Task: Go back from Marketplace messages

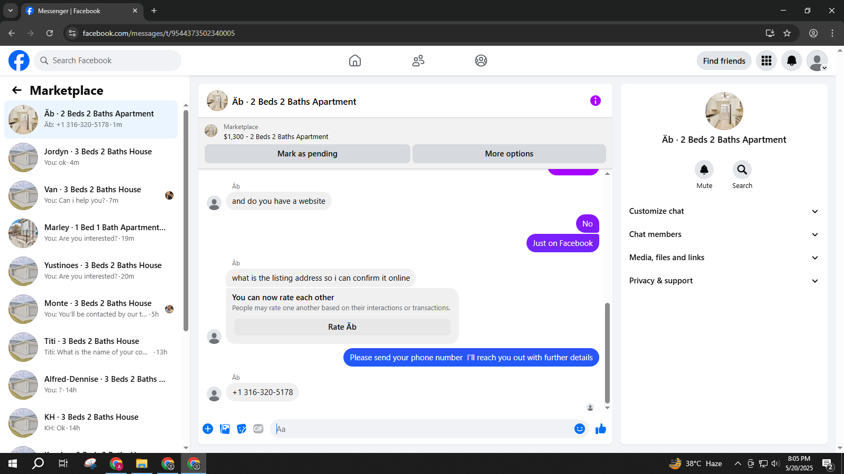Action: [17, 90]
